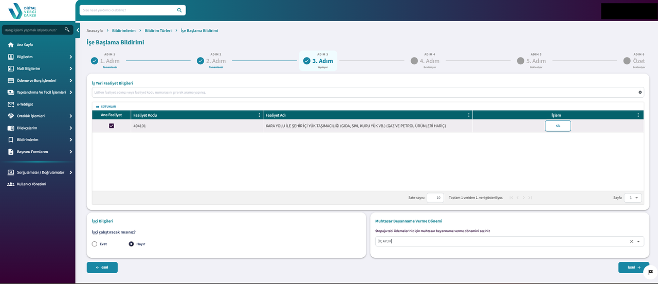Click the Bildirim Türleri breadcrumb link
Screen dimensions: 658x284
click(x=158, y=31)
